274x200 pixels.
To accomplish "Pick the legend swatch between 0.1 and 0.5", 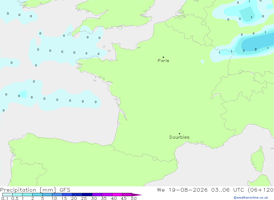I will click(7, 195).
